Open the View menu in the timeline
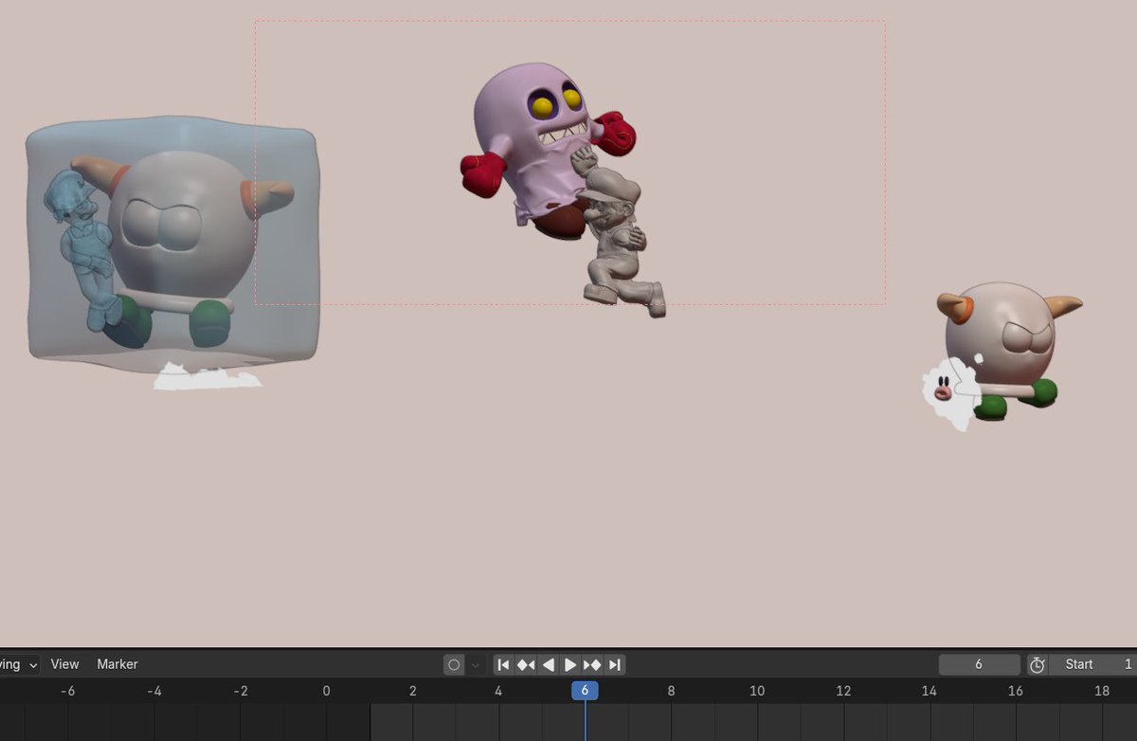The width and height of the screenshot is (1137, 741). click(64, 664)
